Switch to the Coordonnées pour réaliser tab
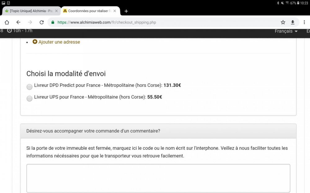 pyautogui.click(x=90, y=11)
